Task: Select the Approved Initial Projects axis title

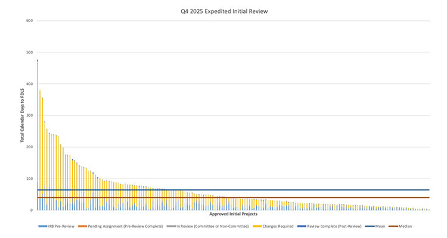Action: (x=233, y=214)
